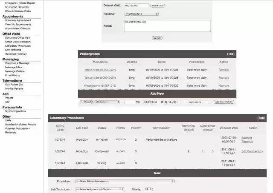Remove the second Tetracycline prescription
Viewport: 273px width, 193px height.
224,78
